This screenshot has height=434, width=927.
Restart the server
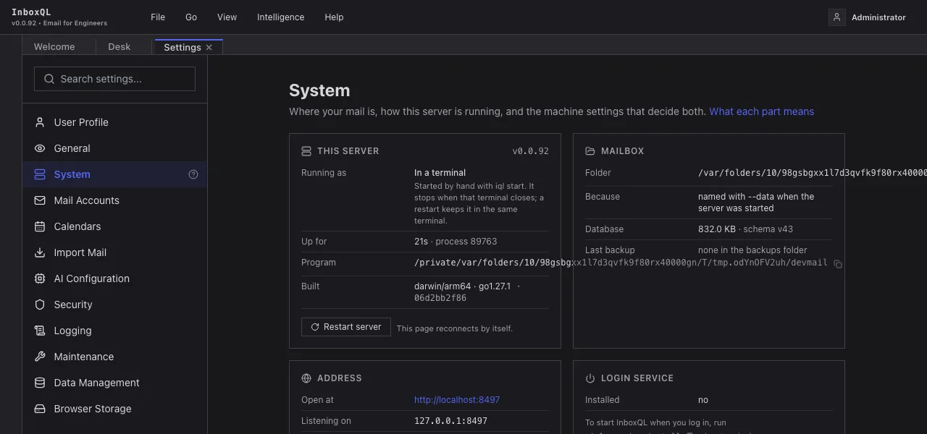coord(346,327)
